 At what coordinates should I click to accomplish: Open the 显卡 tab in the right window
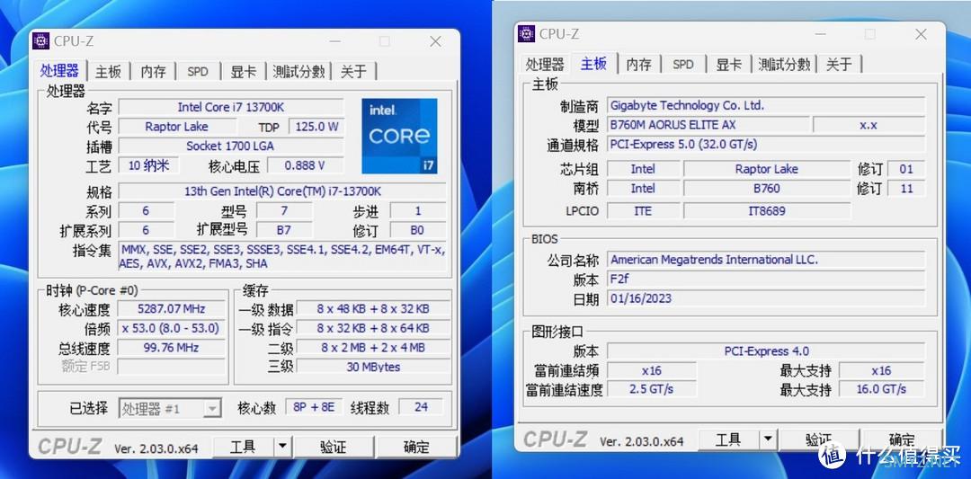(728, 65)
